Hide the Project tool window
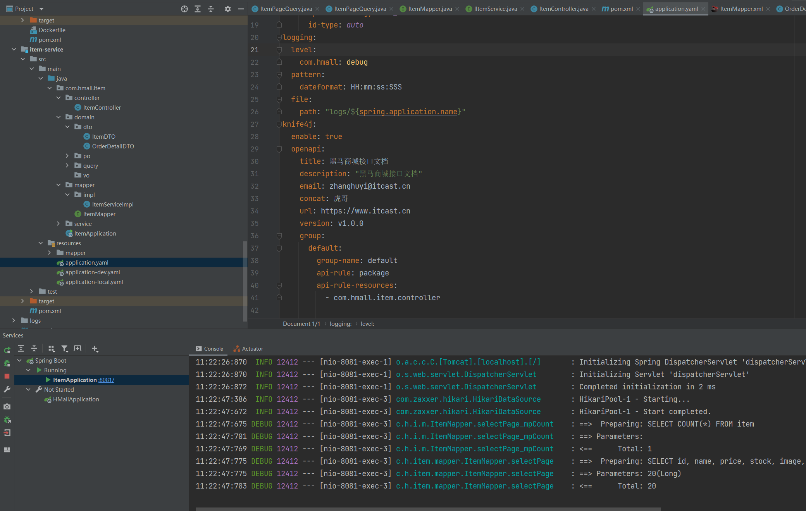This screenshot has width=806, height=511. pos(241,9)
